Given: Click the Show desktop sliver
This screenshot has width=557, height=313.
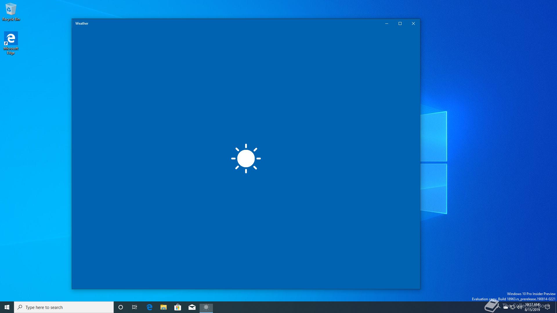Looking at the screenshot, I should point(556,307).
